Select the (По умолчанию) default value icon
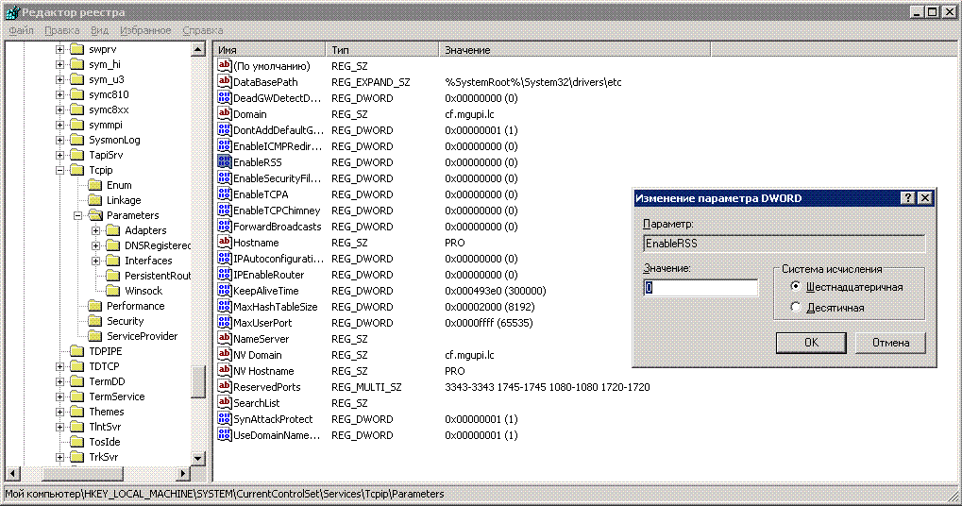Screen dimensions: 962x506 (225, 66)
